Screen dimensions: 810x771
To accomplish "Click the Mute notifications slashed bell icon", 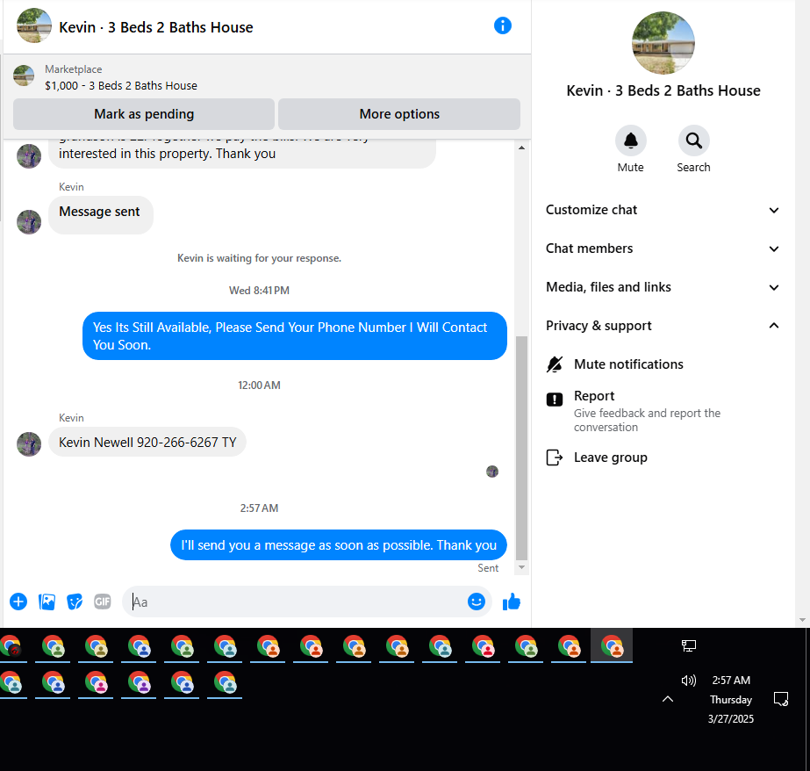I will coord(555,364).
